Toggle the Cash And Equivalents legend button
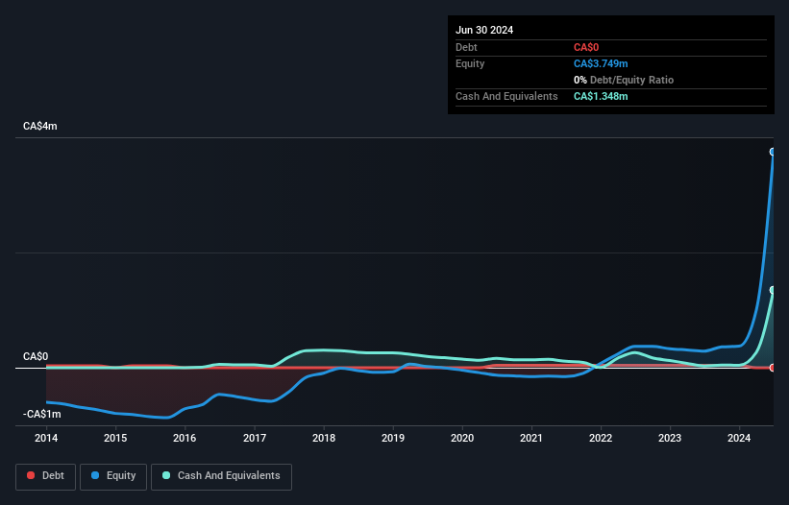 (221, 476)
